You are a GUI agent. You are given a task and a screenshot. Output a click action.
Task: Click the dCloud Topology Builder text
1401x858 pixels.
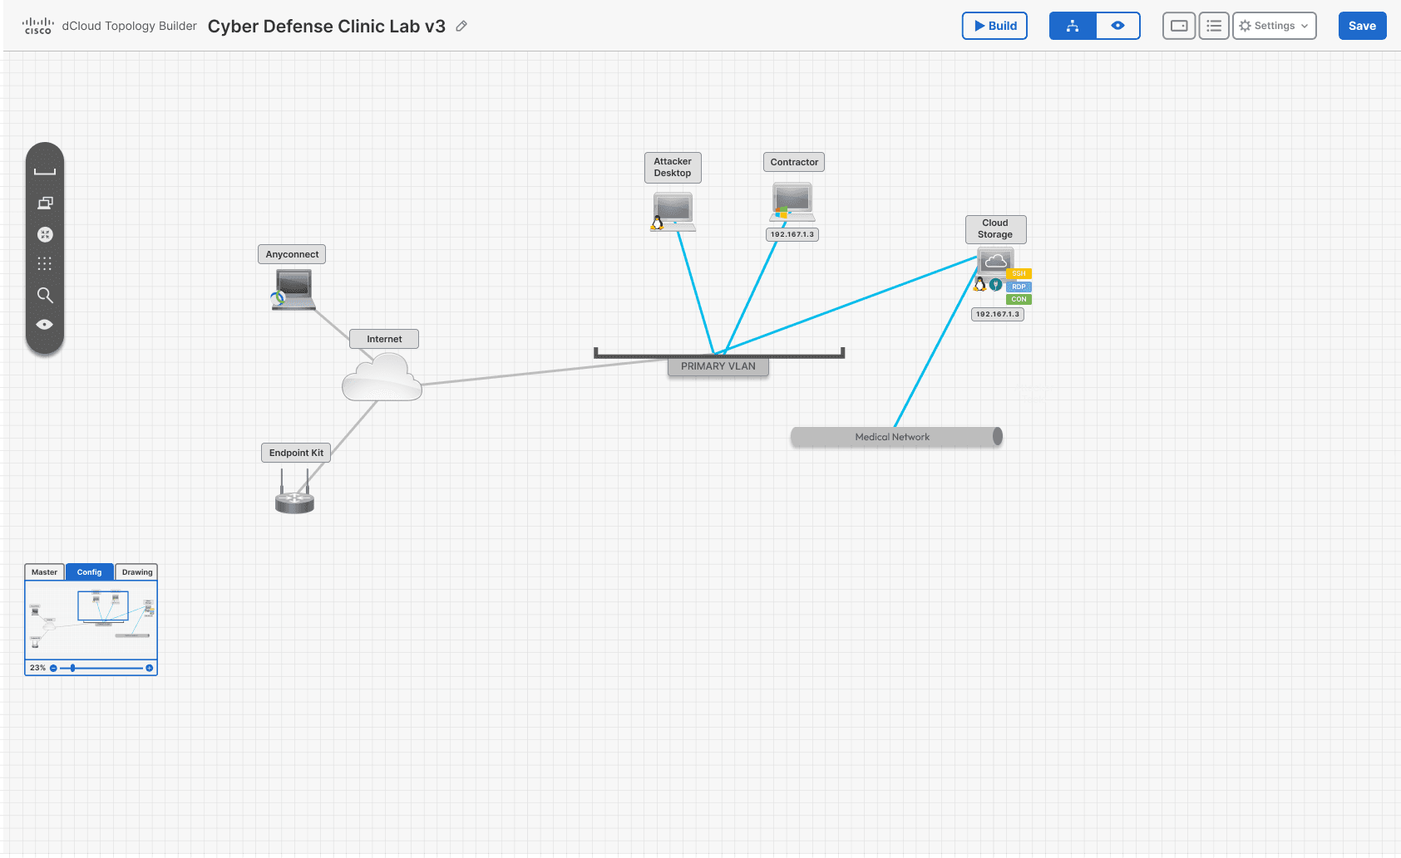coord(130,26)
